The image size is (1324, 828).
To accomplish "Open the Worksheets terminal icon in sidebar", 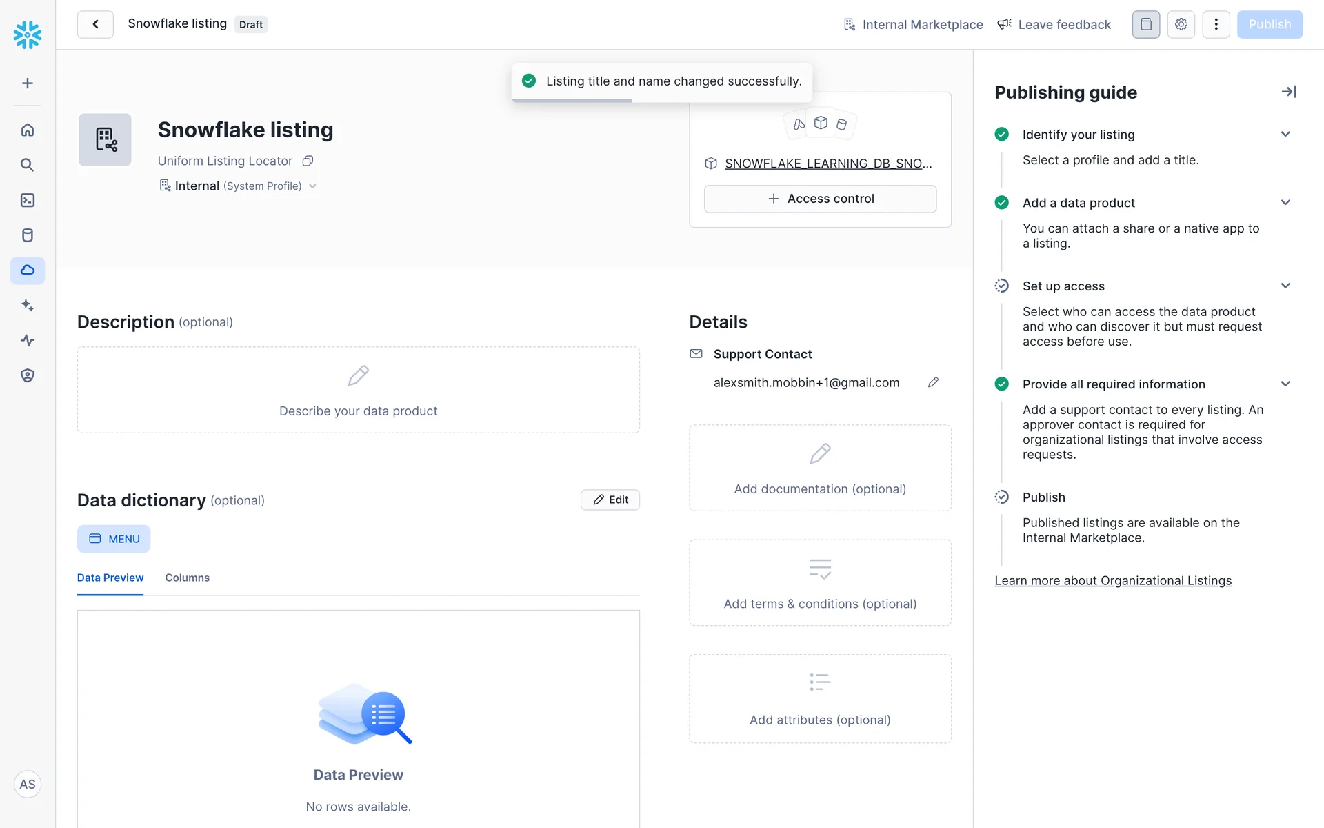I will click(28, 200).
